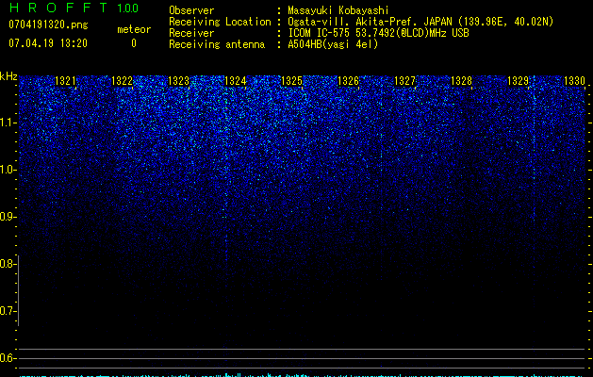Click the 1.1 kHz axis label
Image resolution: width=593 pixels, height=377 pixels.
tap(8, 123)
